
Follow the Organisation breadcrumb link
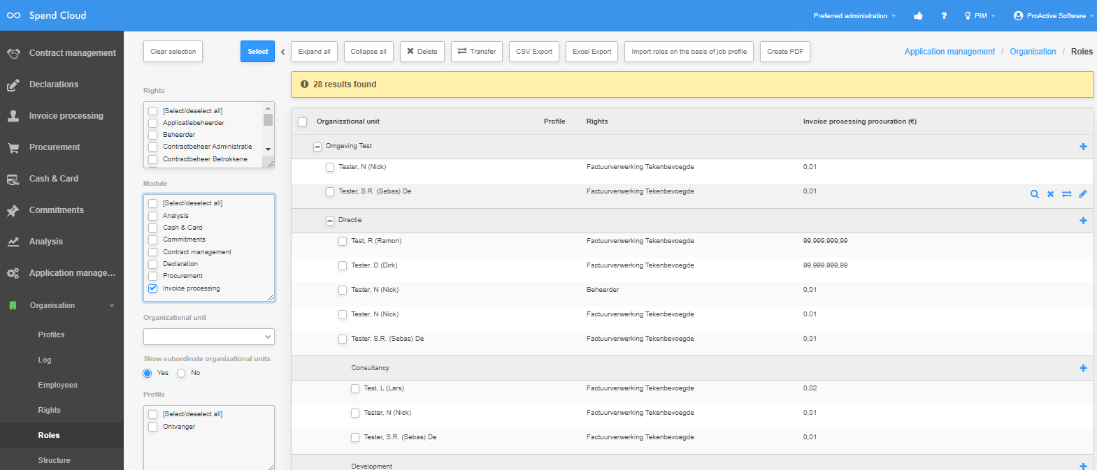pos(1033,52)
